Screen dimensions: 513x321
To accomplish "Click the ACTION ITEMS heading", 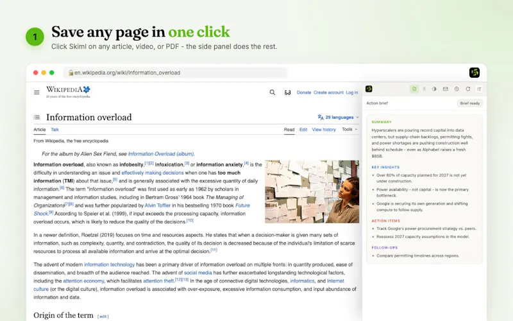I will click(386, 221).
